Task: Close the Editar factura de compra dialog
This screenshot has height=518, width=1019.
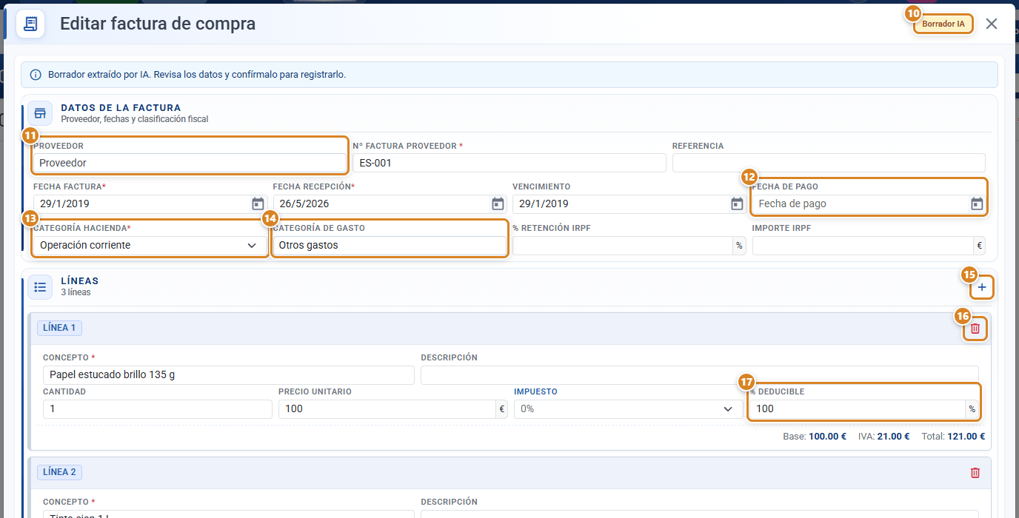Action: point(992,24)
